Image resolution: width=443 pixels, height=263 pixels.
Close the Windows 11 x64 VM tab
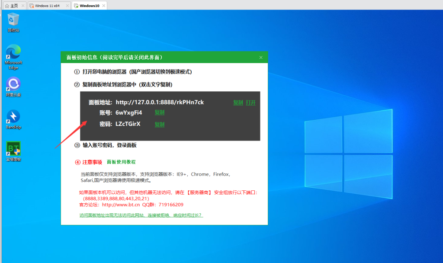point(66,6)
